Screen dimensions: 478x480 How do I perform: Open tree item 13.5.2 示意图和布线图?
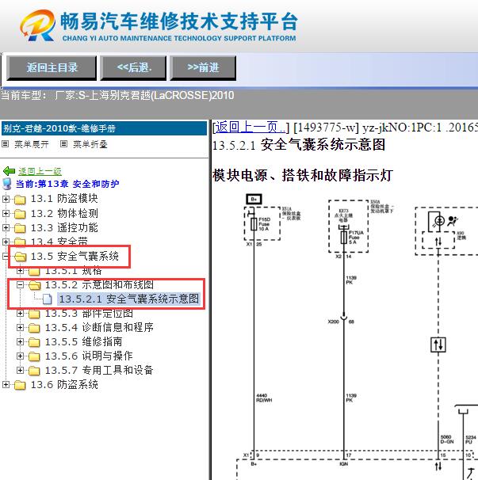tap(99, 284)
